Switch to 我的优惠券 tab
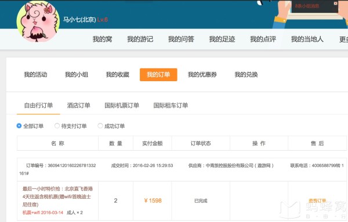The image size is (348, 222). (202, 75)
